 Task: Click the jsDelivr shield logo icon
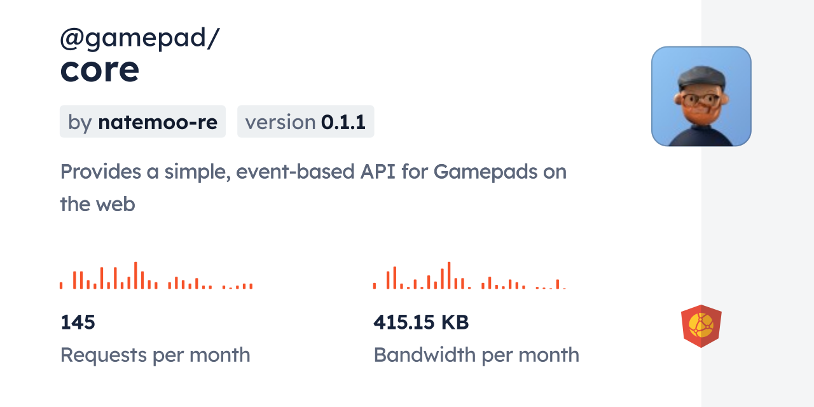tap(701, 326)
